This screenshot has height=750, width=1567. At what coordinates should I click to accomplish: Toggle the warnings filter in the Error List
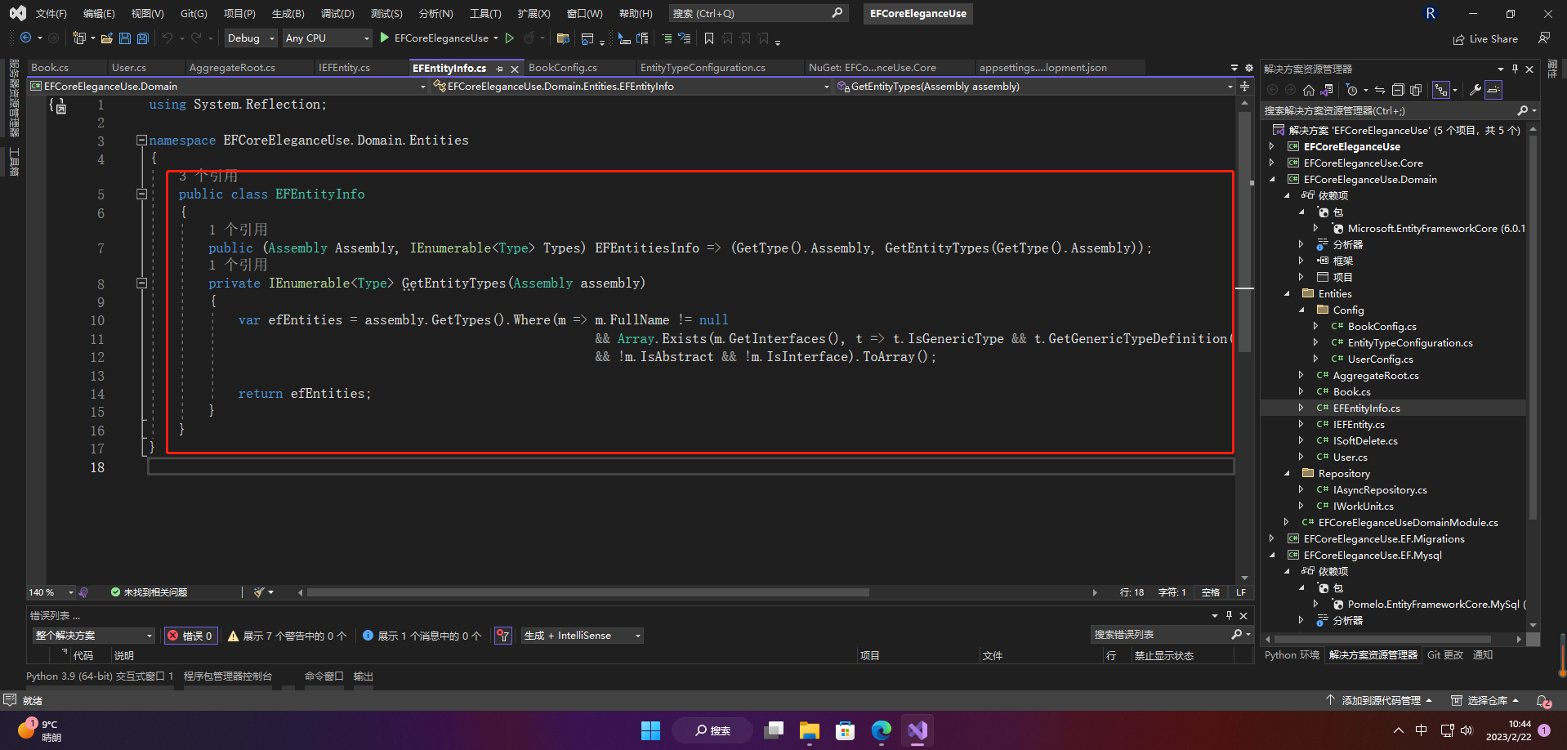click(287, 636)
